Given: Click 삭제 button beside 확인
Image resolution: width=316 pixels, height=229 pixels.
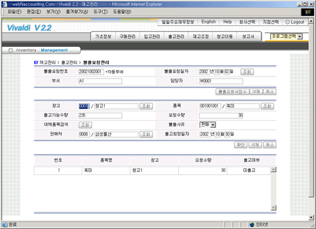Looking at the screenshot, I should 255,145.
